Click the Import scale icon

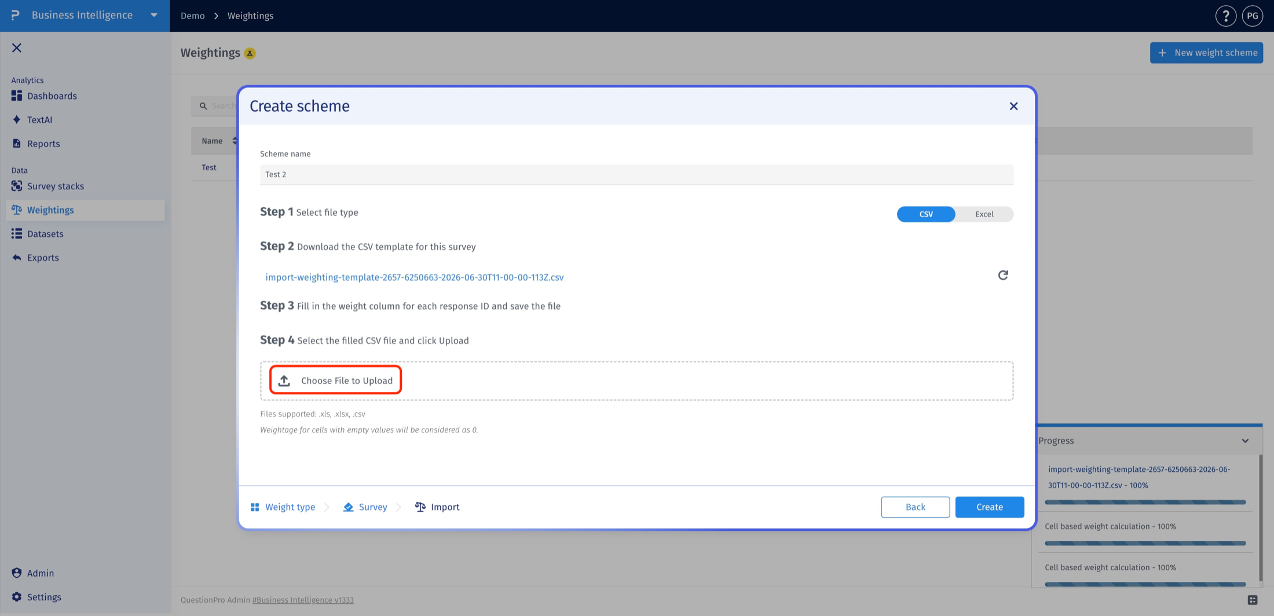click(420, 507)
